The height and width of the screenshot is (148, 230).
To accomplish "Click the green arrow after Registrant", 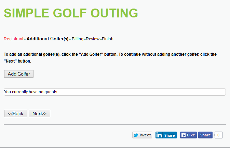I will click(25, 39).
